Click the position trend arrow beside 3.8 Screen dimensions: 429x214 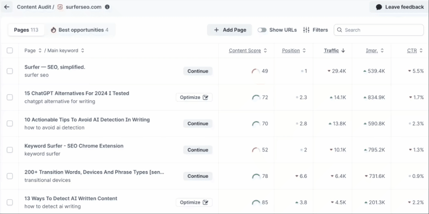pos(296,202)
